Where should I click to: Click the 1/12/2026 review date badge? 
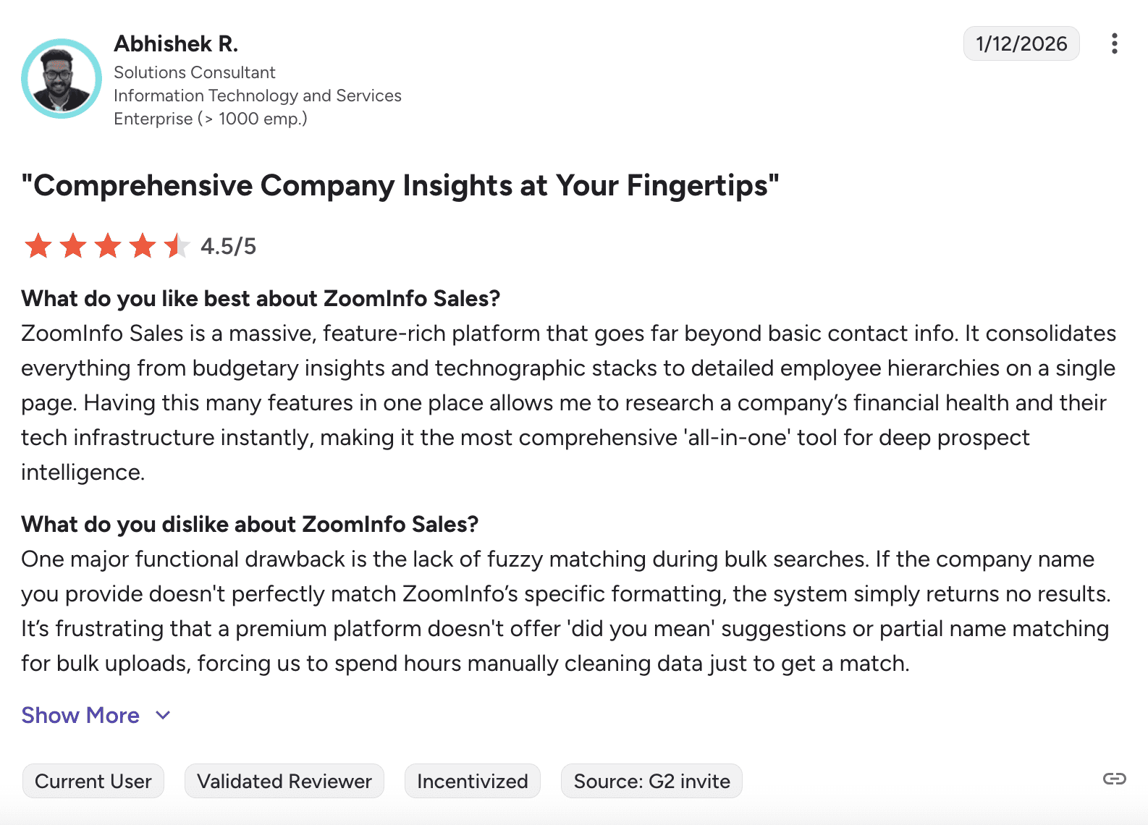pos(1021,43)
